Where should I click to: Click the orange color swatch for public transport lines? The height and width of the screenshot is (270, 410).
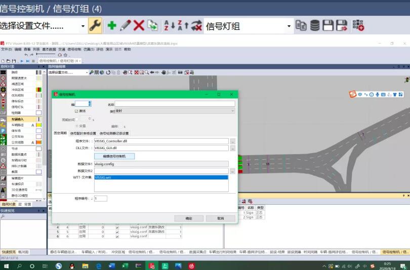click(38, 142)
